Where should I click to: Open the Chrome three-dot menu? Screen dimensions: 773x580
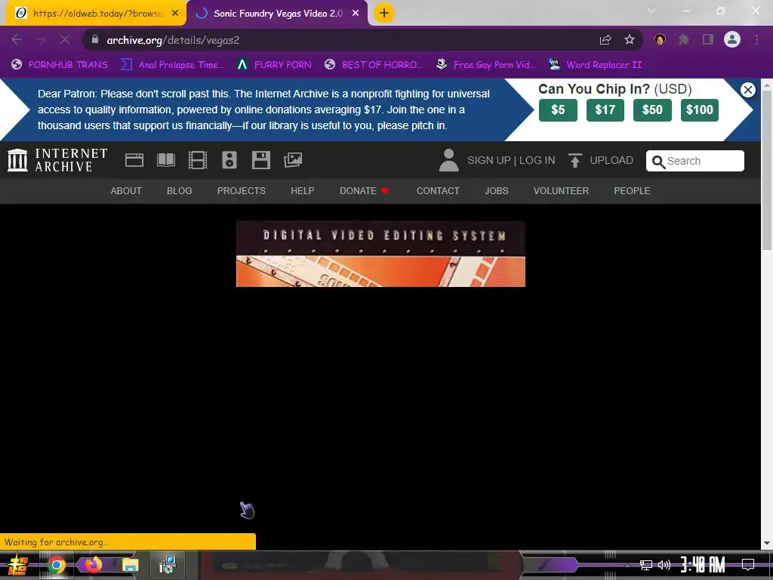click(x=756, y=39)
